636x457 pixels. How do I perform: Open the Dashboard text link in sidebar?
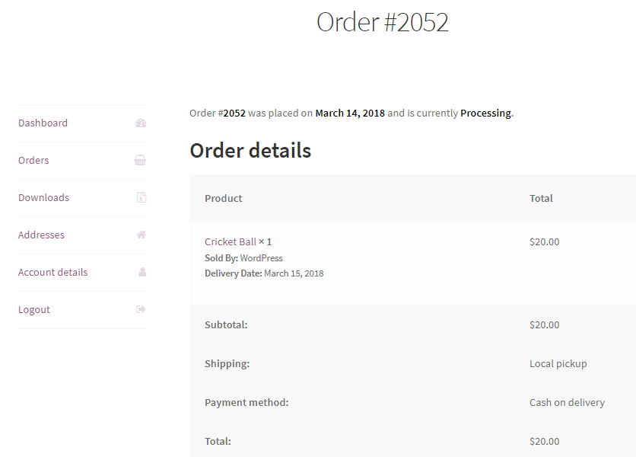43,123
